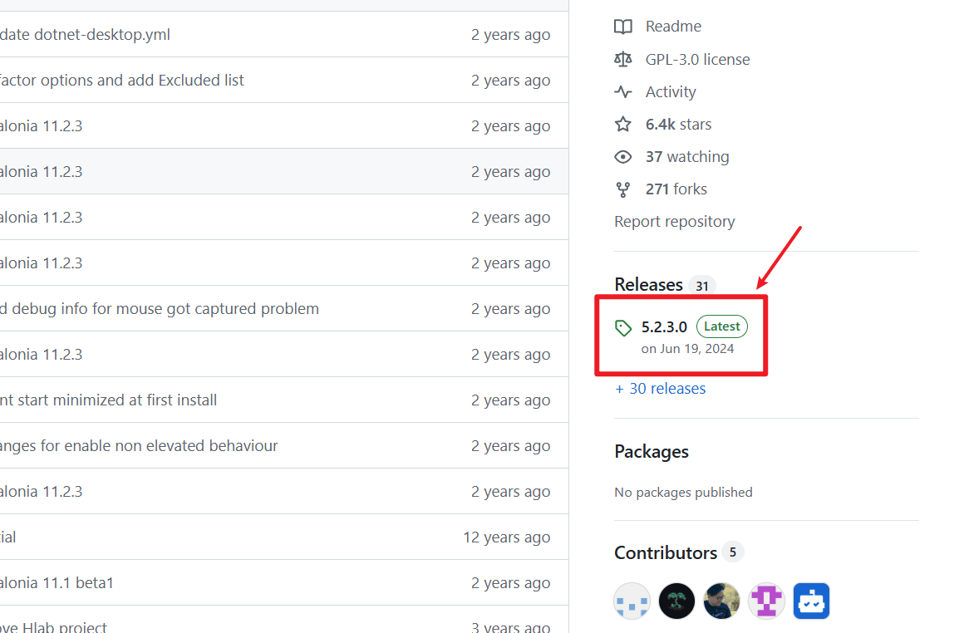Click the star icon beside 6.4k stars
Screen dimensions: 964x633
622,124
